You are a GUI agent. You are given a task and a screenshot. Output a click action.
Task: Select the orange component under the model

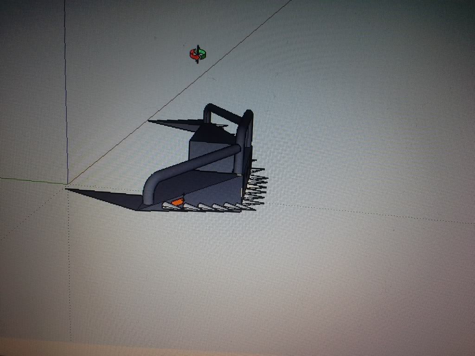(177, 202)
